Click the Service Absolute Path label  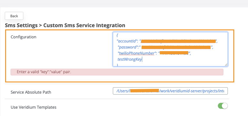(x=31, y=92)
